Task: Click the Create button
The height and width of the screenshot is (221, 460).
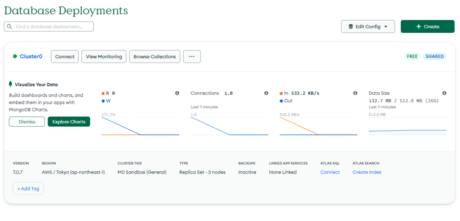Action: coord(428,26)
